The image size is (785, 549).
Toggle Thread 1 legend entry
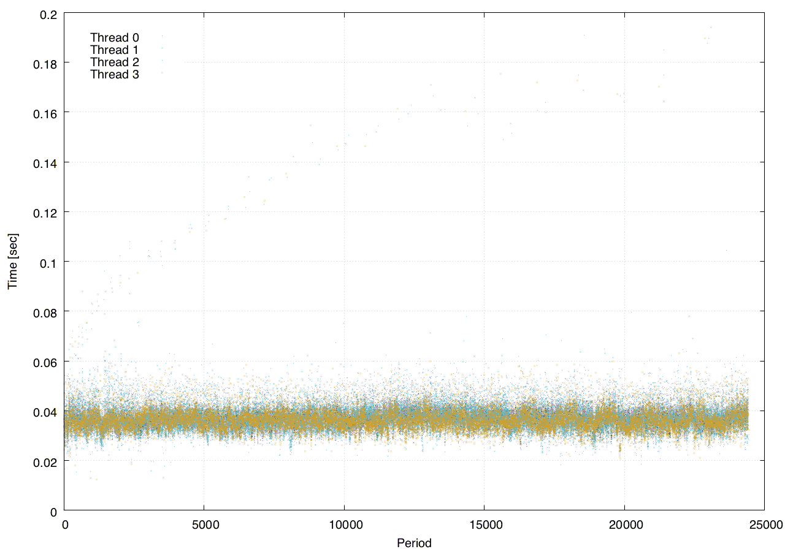[x=115, y=50]
